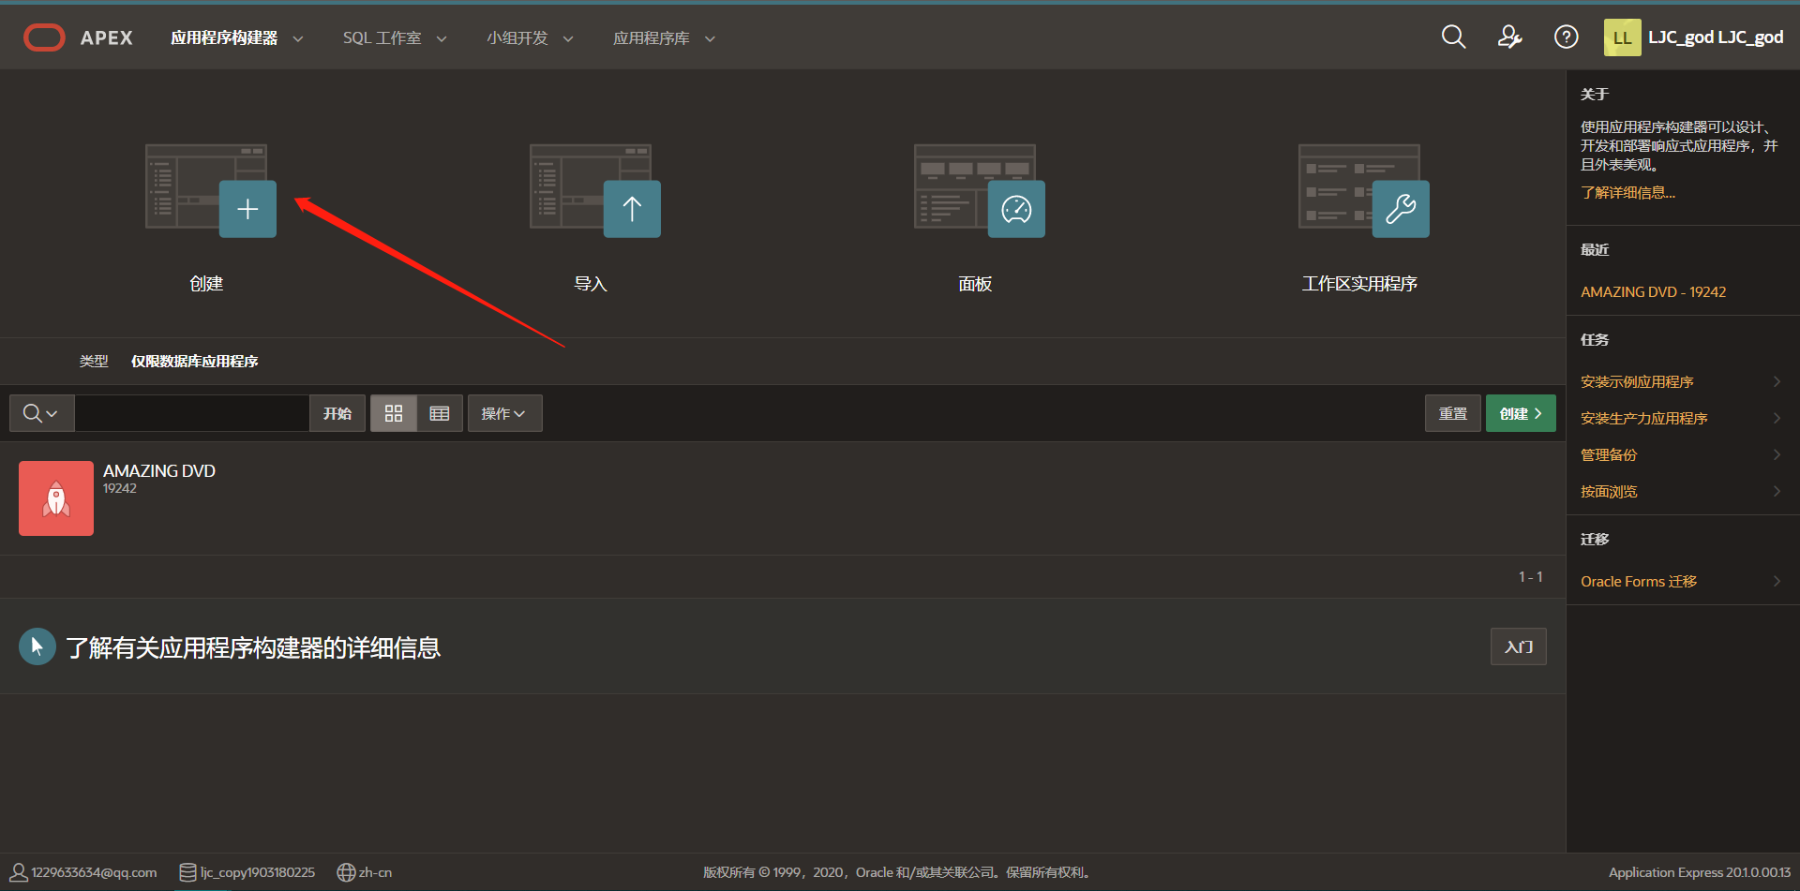This screenshot has width=1800, height=891.
Task: Switch to icon grid view
Action: pyautogui.click(x=394, y=413)
